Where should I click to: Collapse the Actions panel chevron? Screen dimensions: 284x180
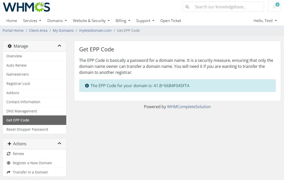coord(59,143)
